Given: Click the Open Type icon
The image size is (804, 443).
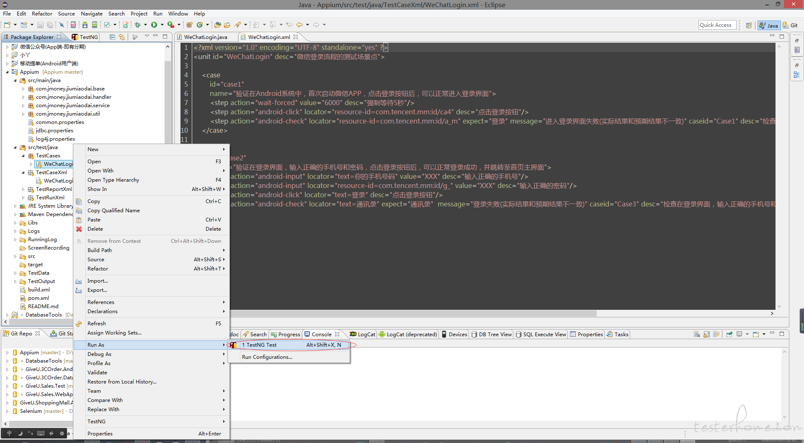Looking at the screenshot, I should [x=217, y=25].
